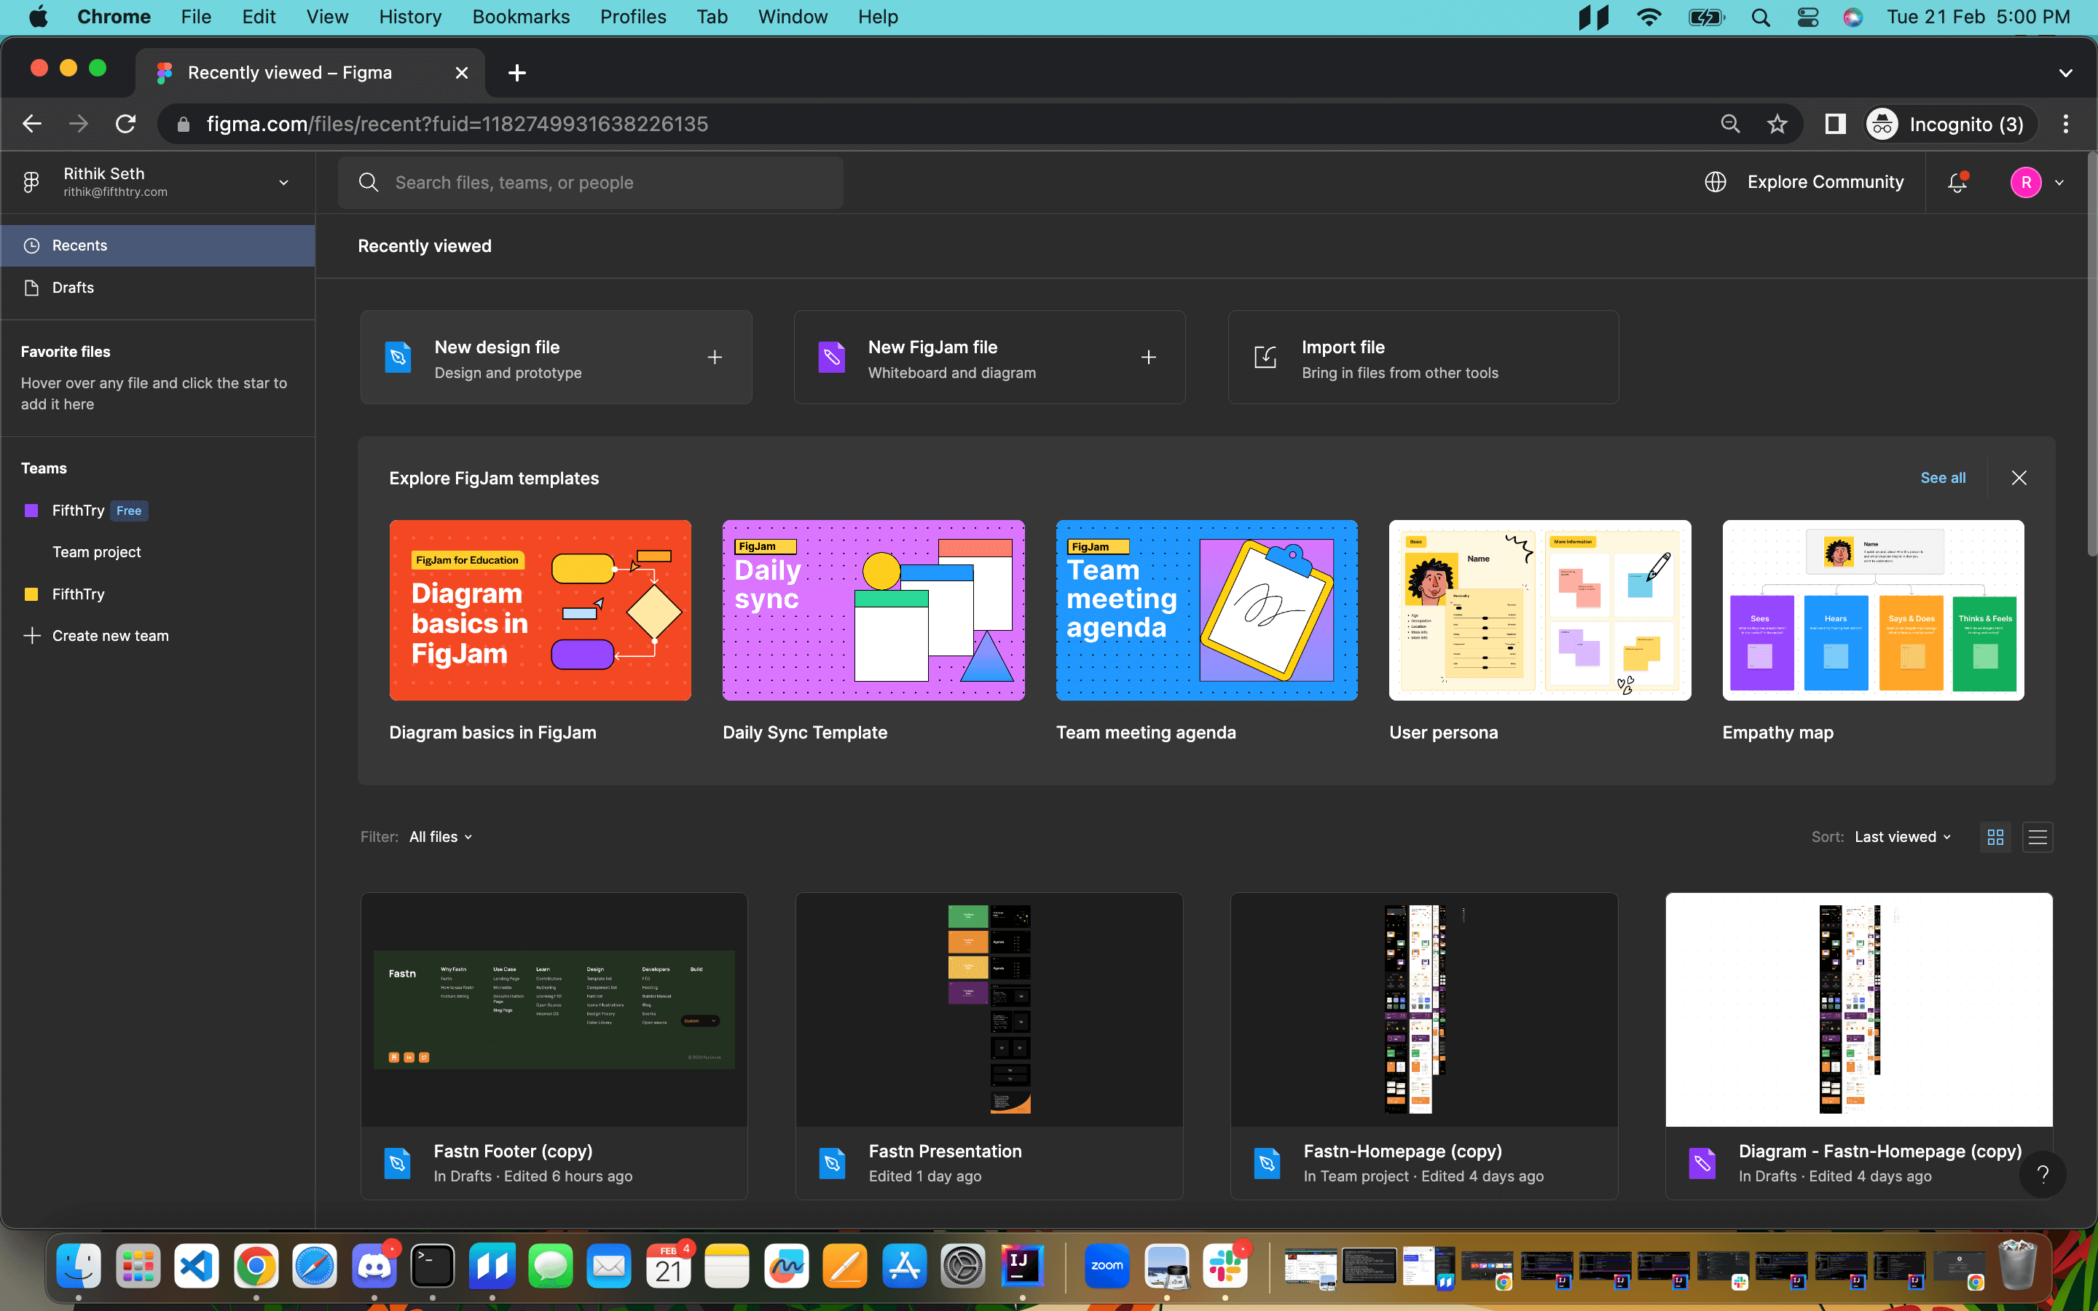The image size is (2098, 1311).
Task: Close the Recently viewed Figma tab
Action: click(462, 73)
